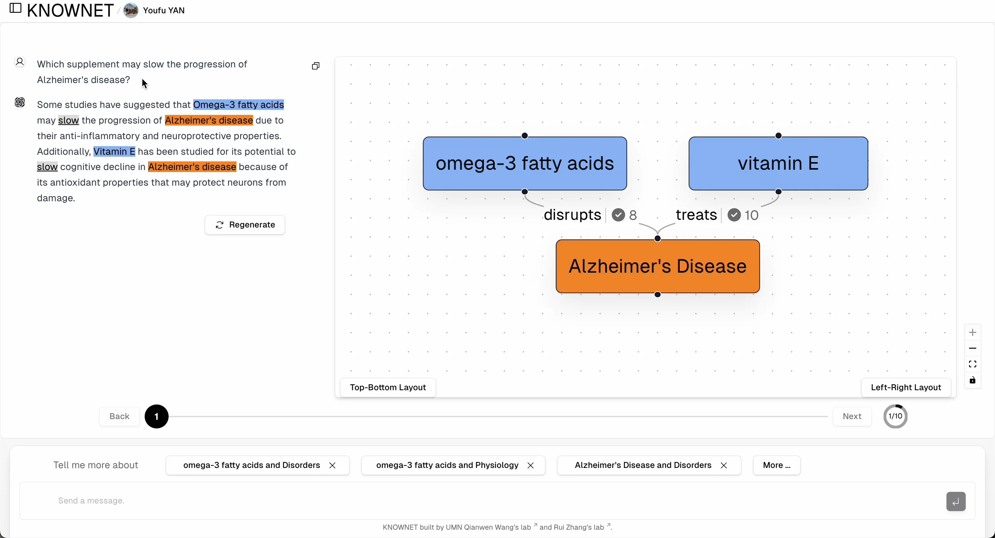Click step 1 marker on progress slider
995x538 pixels.
pyautogui.click(x=156, y=416)
